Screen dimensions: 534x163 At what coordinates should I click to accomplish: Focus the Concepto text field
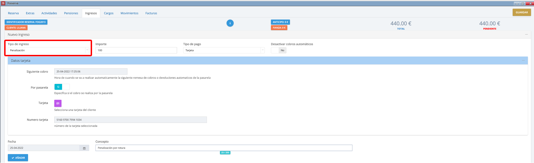(224, 148)
